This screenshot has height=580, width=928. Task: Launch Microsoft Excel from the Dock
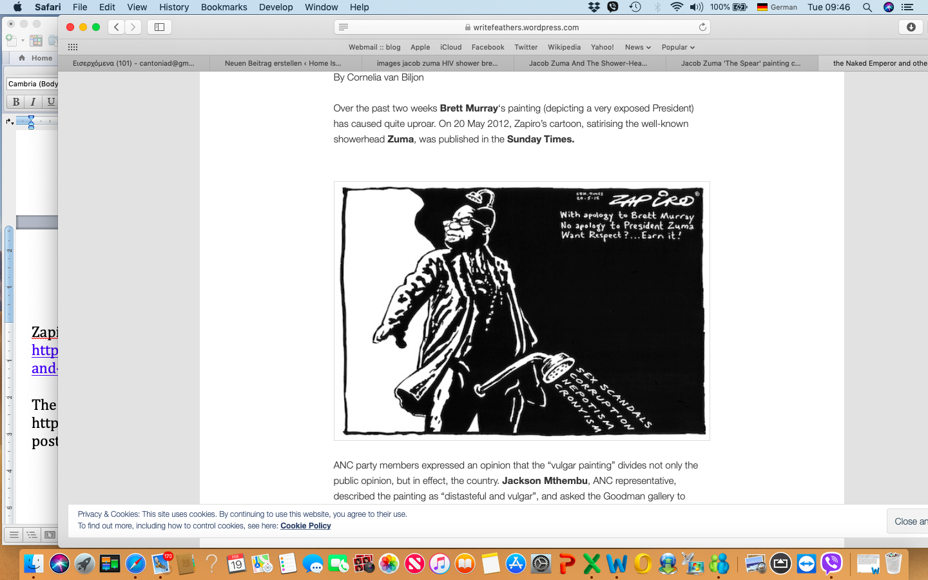592,564
